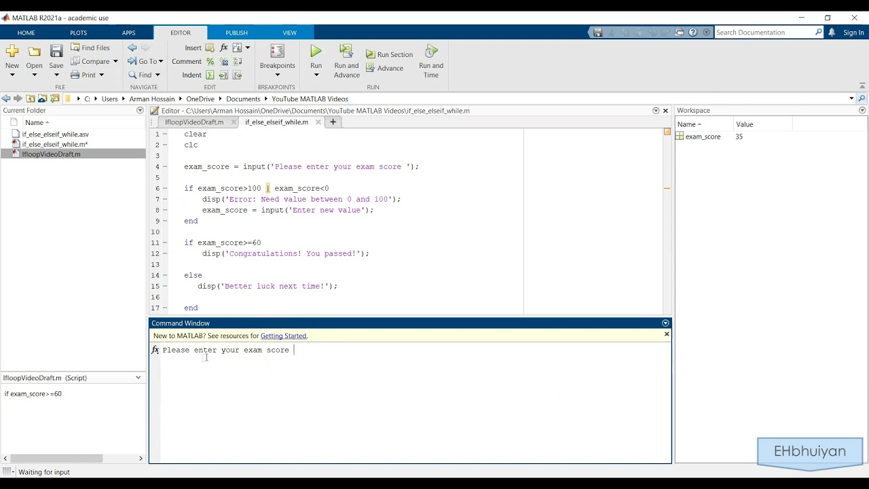Screen dimensions: 869x489
Task: Dismiss the New to MATLAB banner
Action: (667, 334)
